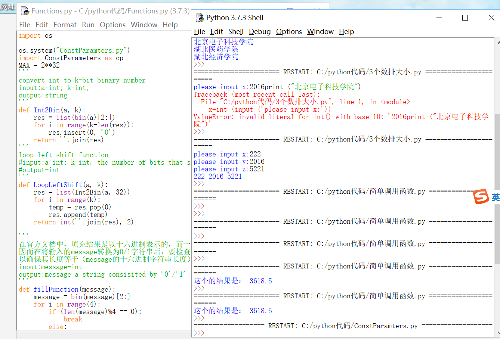500x339 pixels.
Task: Open Edit menu in the Python Shell
Action: pyautogui.click(x=217, y=31)
